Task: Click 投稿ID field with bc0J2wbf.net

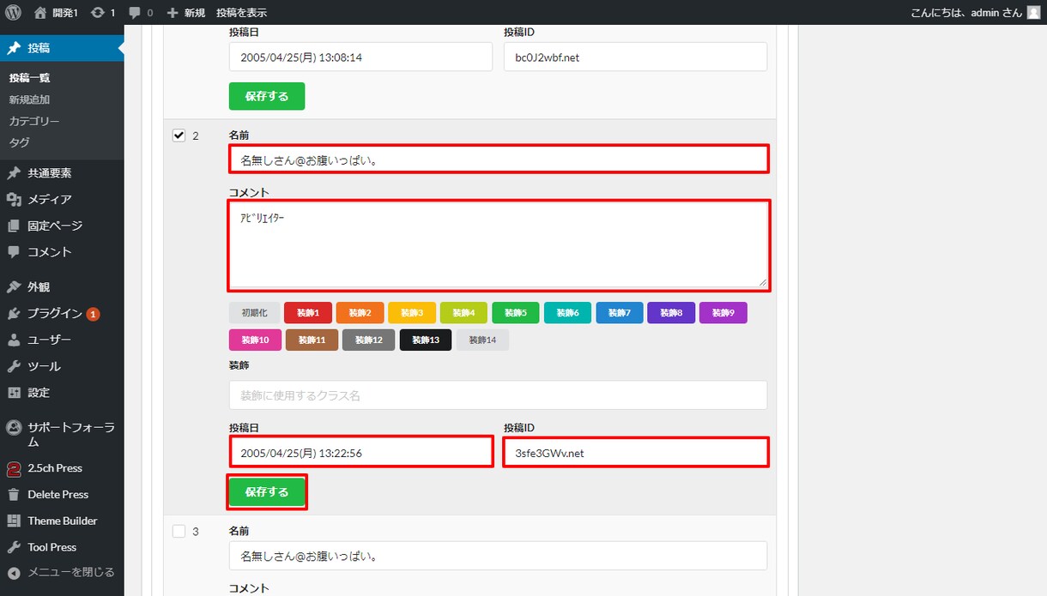Action: 635,57
